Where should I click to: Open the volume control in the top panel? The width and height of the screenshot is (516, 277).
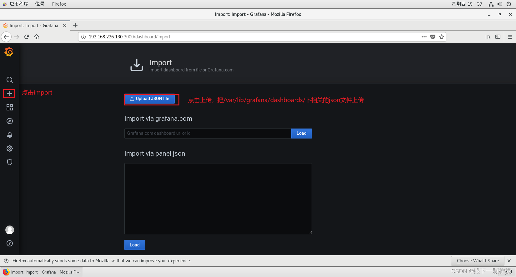tap(500, 4)
